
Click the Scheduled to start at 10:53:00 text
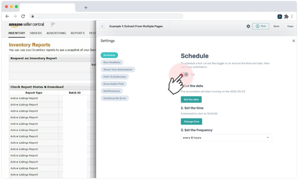[x=199, y=113]
